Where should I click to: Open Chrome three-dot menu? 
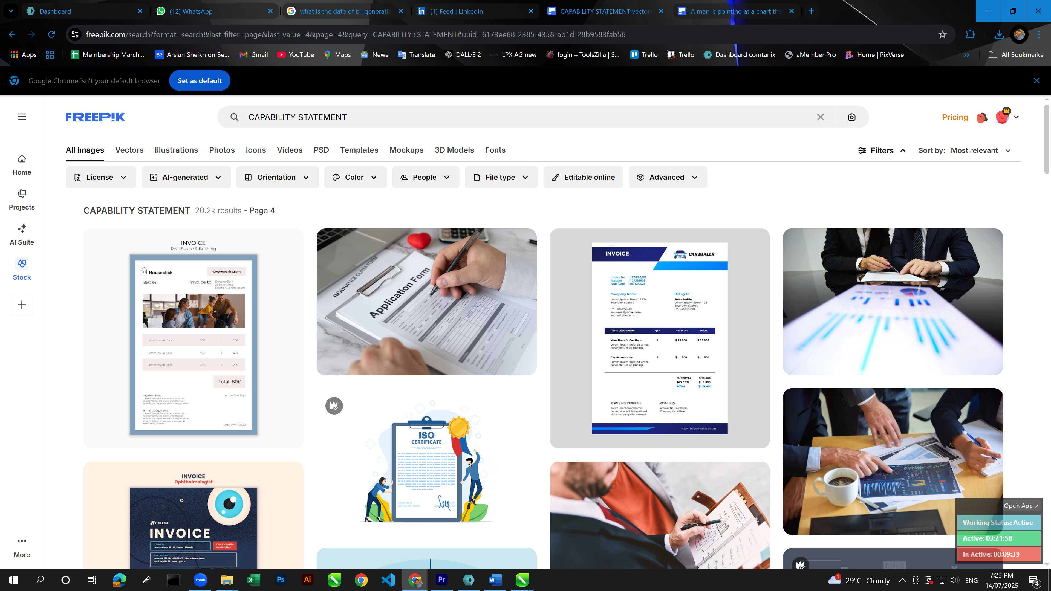coord(1039,35)
